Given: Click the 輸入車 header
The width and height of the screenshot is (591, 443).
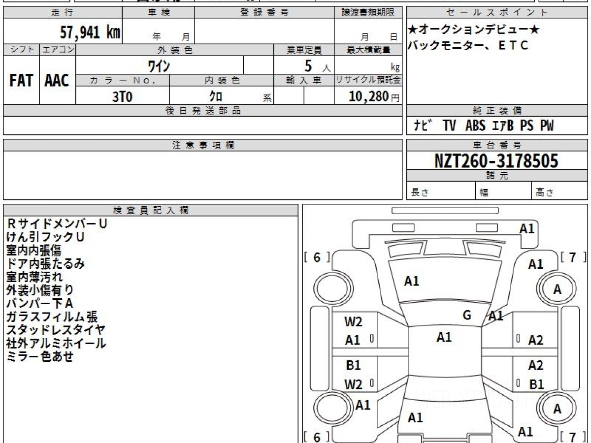Looking at the screenshot, I should click(304, 81).
